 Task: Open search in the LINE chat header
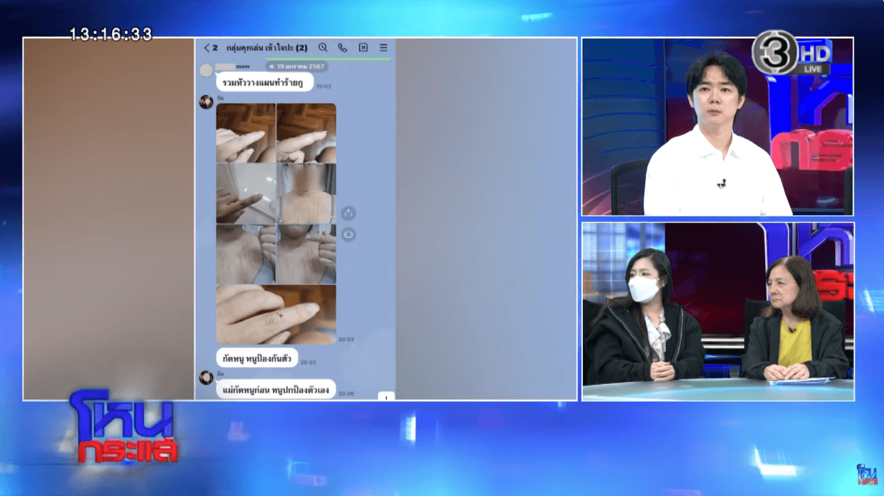pyautogui.click(x=323, y=48)
